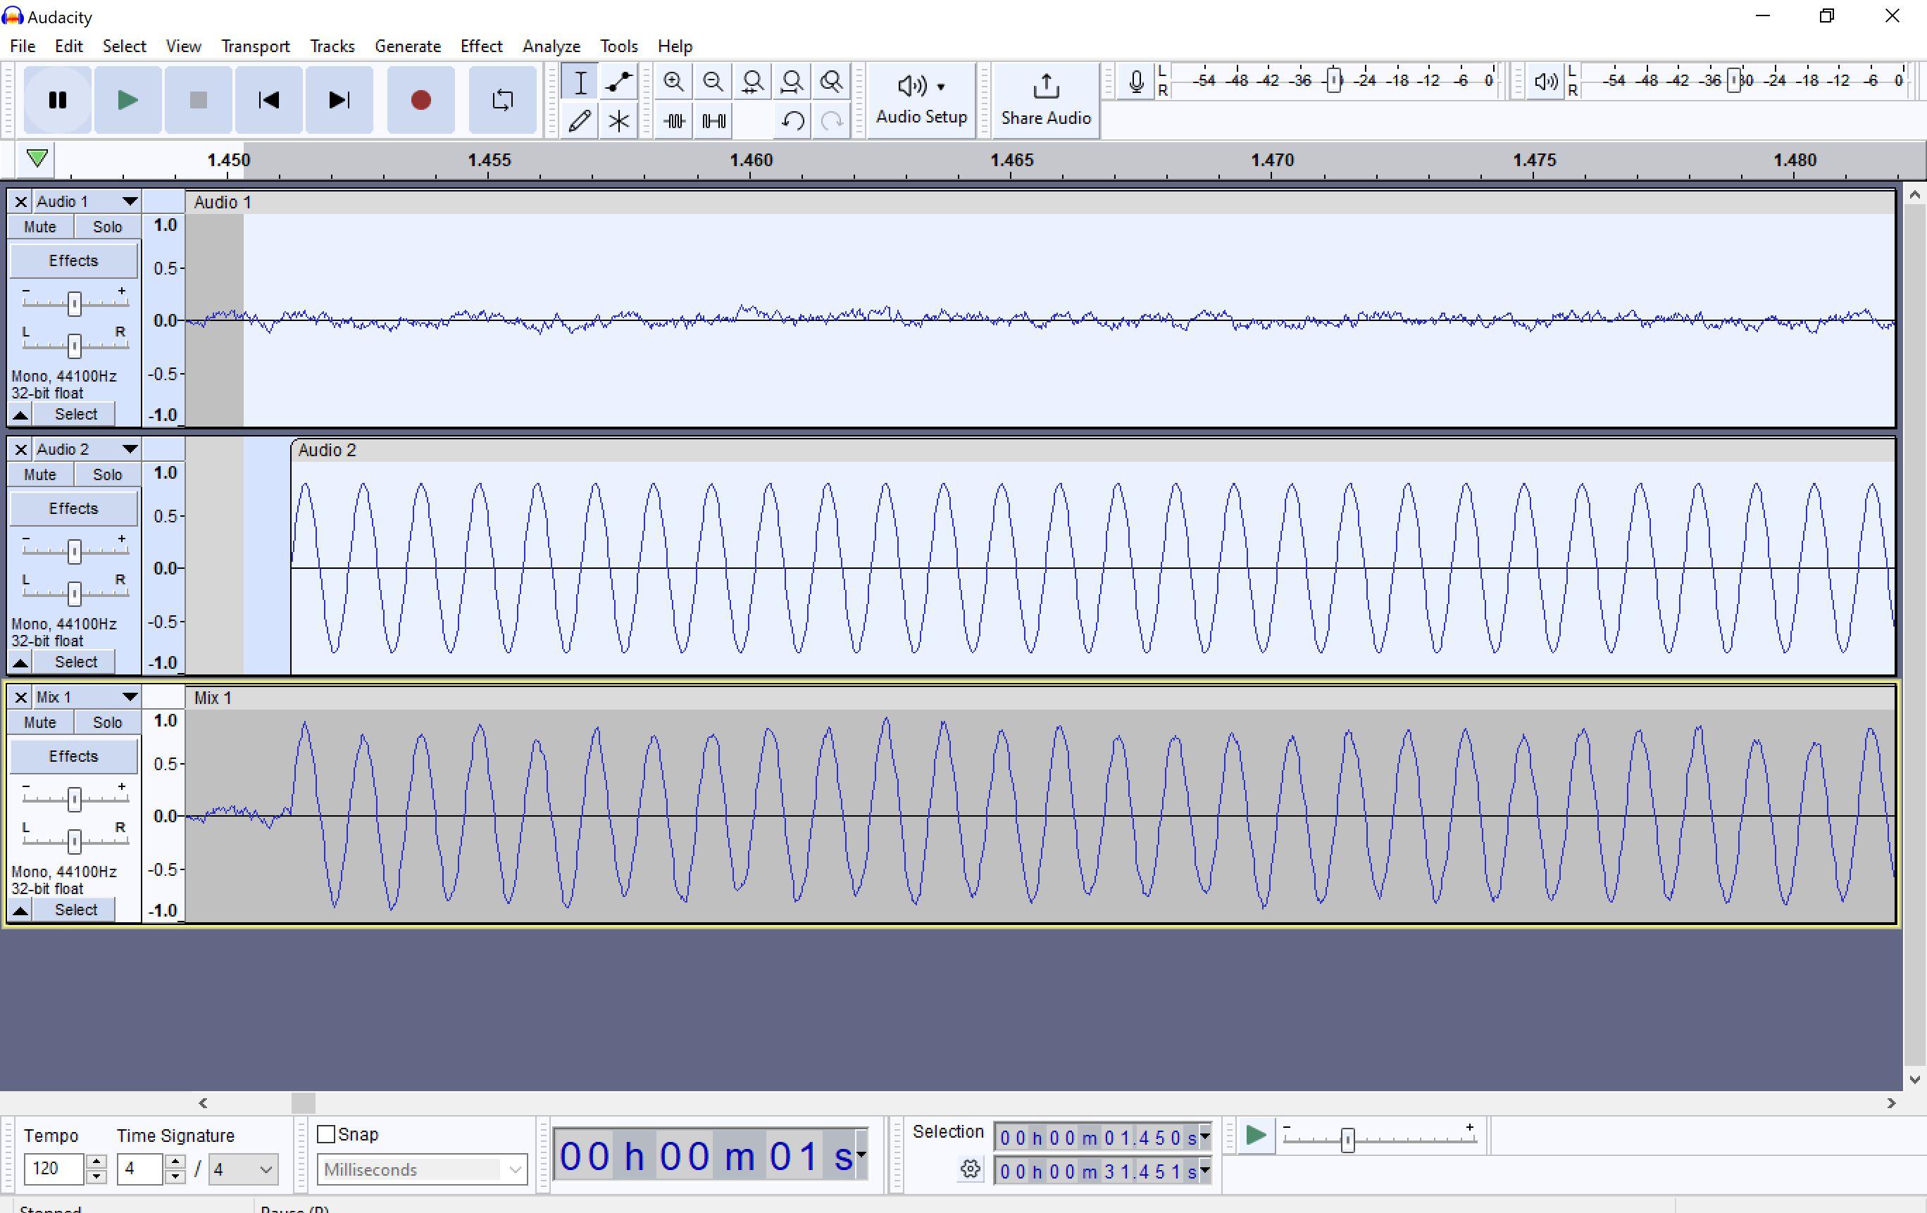Click the Zoom Out magnifier
This screenshot has height=1213, width=1927.
713,82
